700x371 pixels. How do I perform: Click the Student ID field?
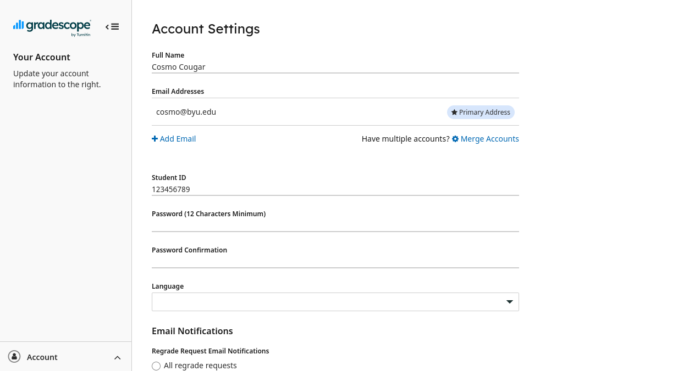(x=335, y=189)
